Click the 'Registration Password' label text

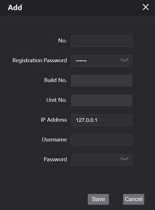[40, 60]
